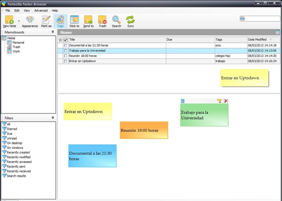Expand the New Note dropdown arrow
The image size is (282, 201).
pos(19,21)
